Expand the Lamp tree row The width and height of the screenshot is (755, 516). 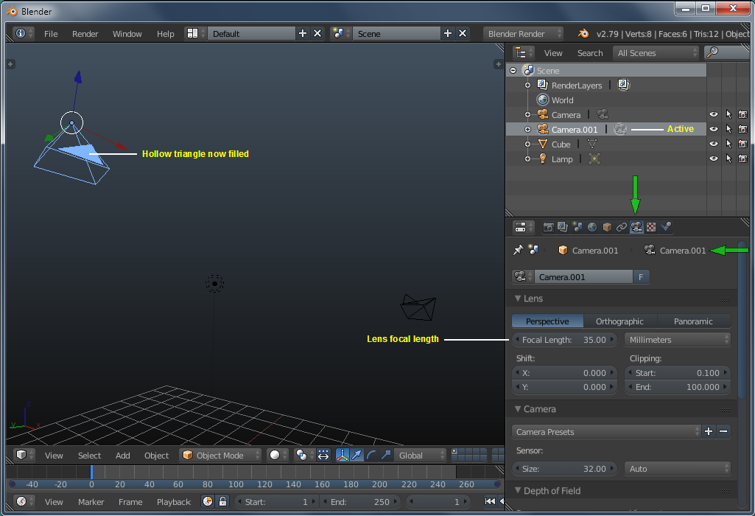tap(527, 158)
